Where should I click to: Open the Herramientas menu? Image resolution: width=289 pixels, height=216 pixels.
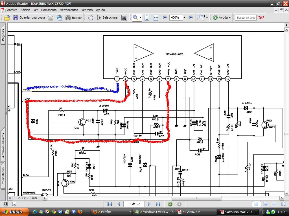(69, 10)
